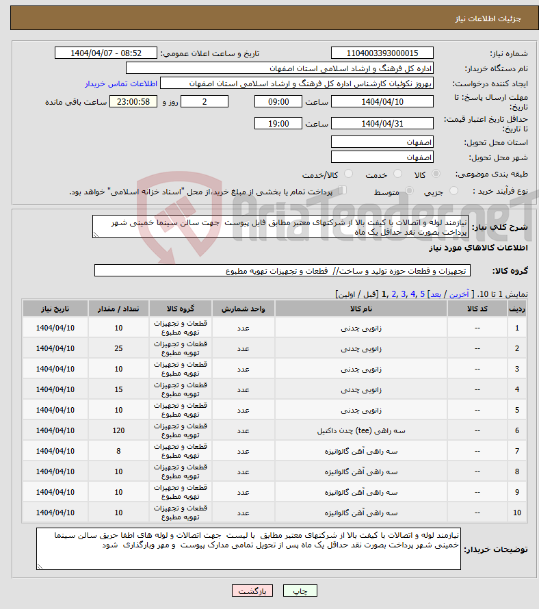Click the quantity 25 cell in row 2

tap(118, 348)
